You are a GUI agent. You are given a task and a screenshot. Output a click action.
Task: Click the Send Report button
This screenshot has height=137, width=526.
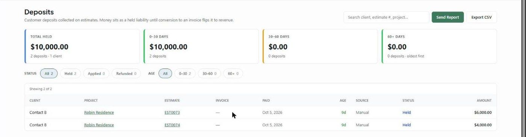pos(447,17)
